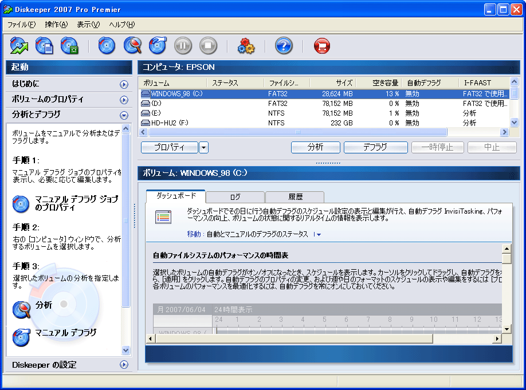Click the grey Pause toolbar icon
Viewport: 526px width, 390px height.
coord(183,46)
